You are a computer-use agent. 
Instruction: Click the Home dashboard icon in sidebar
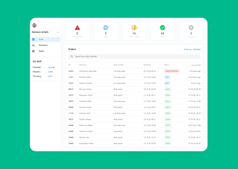(33, 39)
